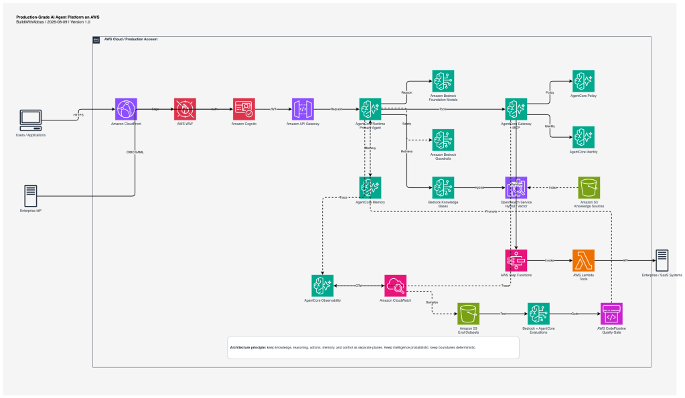Viewport: 685px width, 398px height.
Task: Click the Amazon API Gateway icon
Action: pyautogui.click(x=303, y=109)
